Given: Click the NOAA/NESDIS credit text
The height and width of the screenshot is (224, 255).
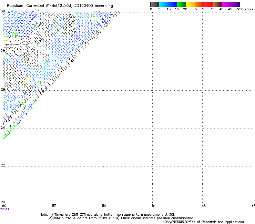Looking at the screenshot, I should pyautogui.click(x=203, y=222).
